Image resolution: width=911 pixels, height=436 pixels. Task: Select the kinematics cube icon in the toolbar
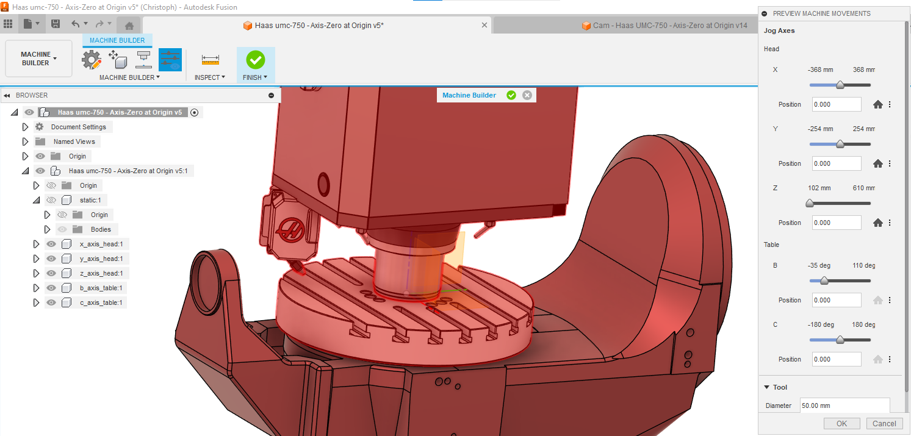tap(118, 59)
